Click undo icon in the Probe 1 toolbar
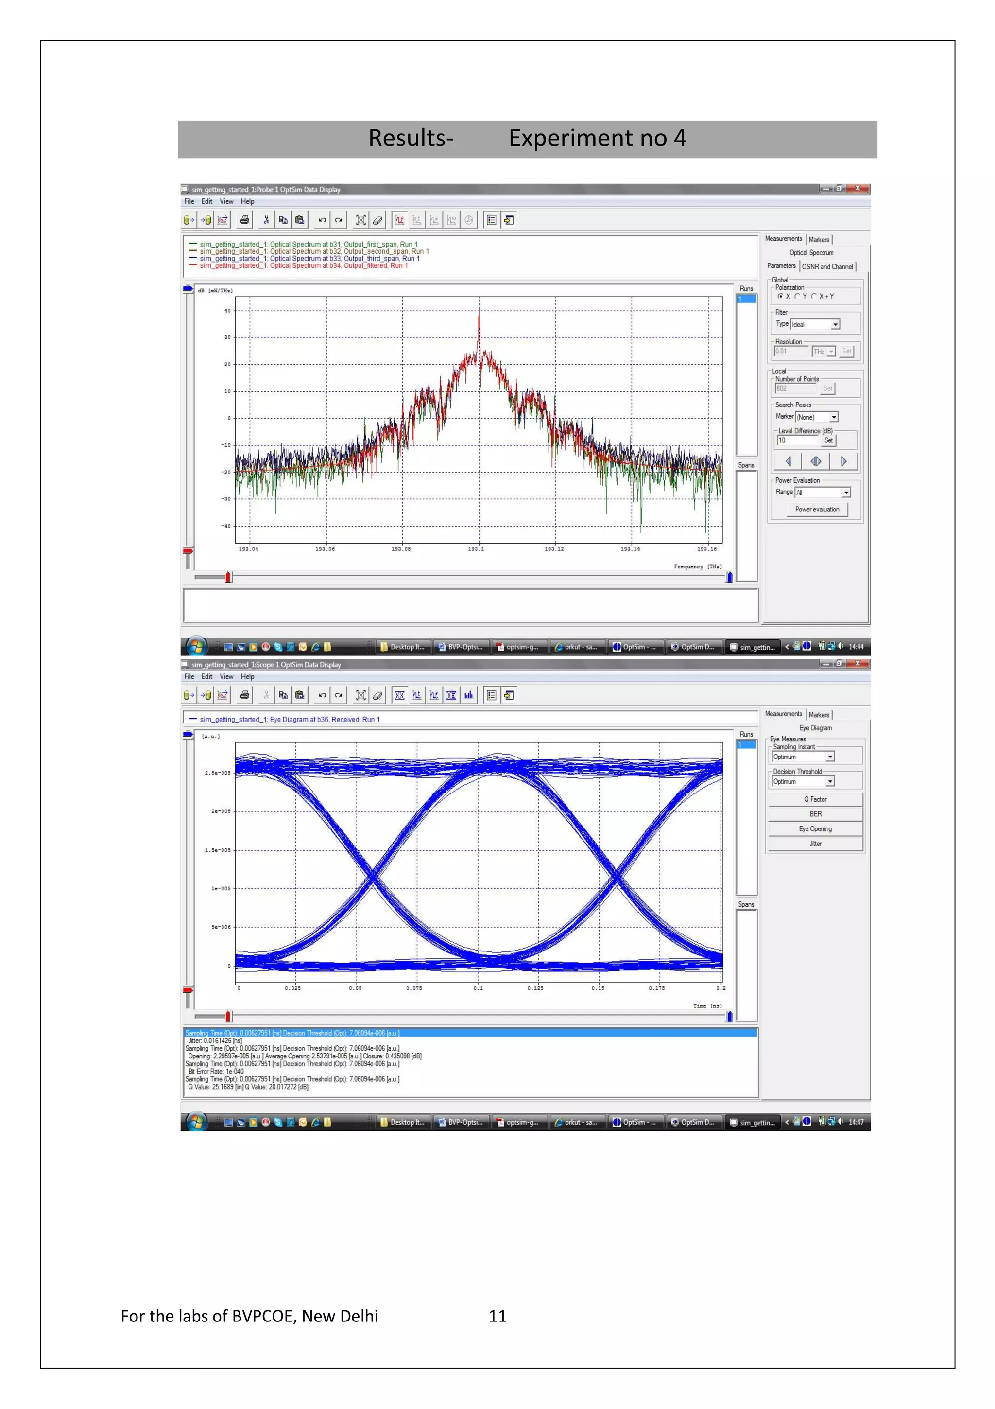Viewport: 995px width, 1409px height. [x=322, y=220]
